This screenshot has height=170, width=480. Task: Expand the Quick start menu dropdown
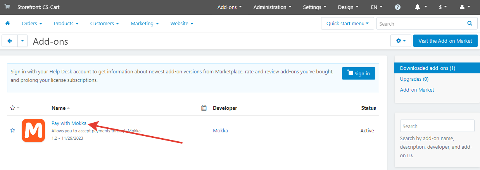[x=347, y=24]
